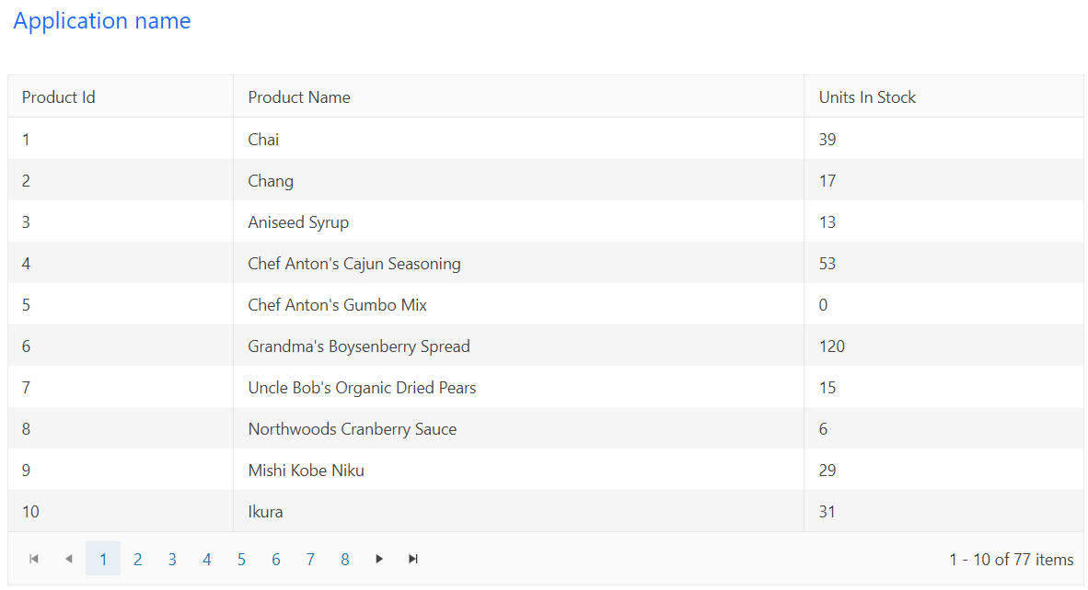Click Grandma's Boysenberry Spread product name
Screen dimensions: 1088x590
tap(358, 346)
